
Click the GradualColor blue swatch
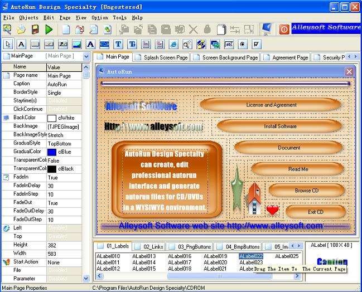[x=52, y=152]
